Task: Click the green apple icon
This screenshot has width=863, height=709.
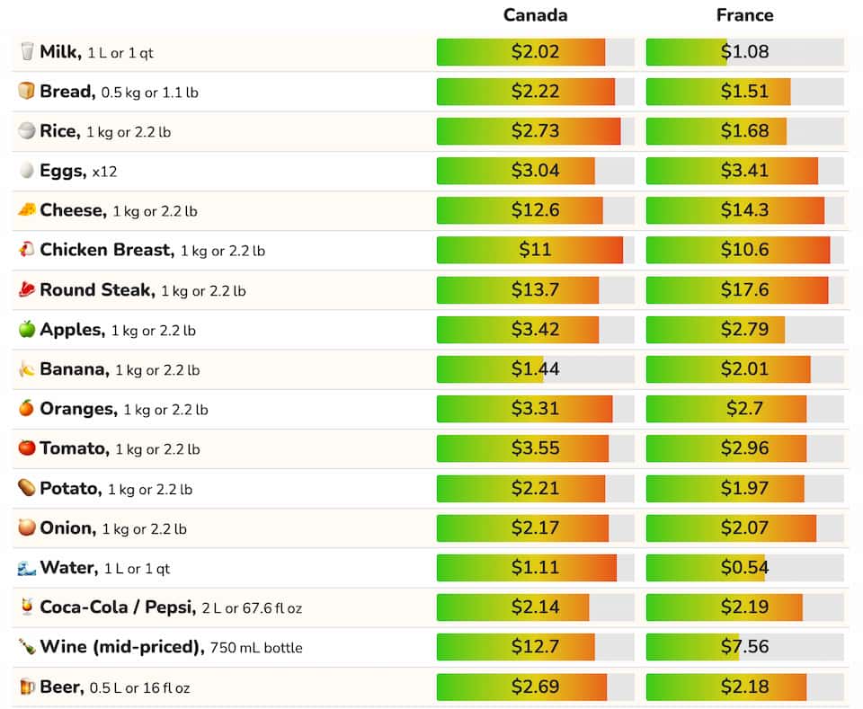Action: tap(26, 330)
